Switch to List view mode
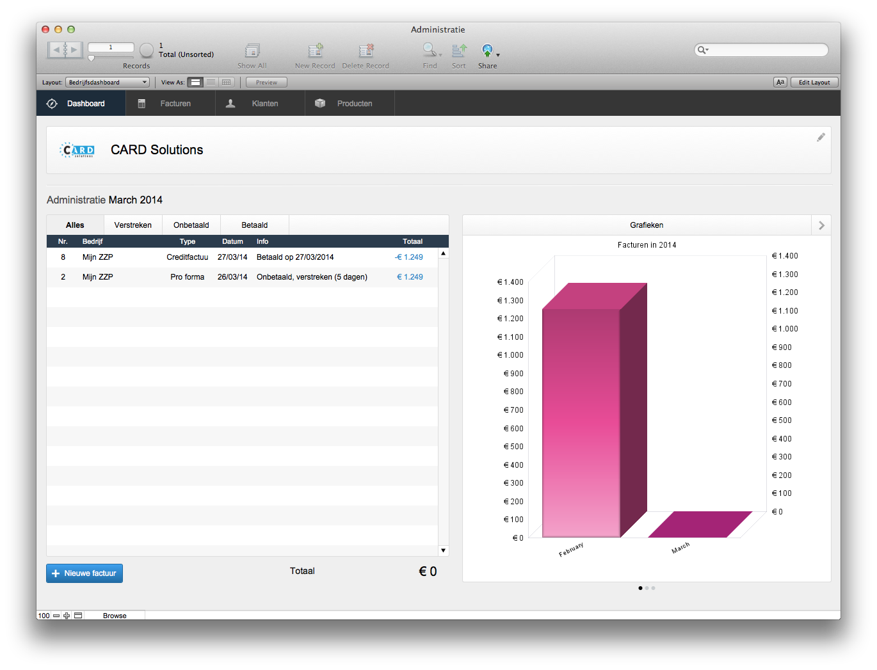 [x=211, y=83]
